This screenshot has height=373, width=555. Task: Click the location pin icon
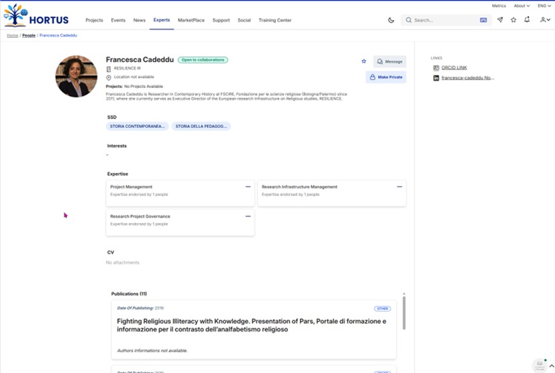coord(109,78)
